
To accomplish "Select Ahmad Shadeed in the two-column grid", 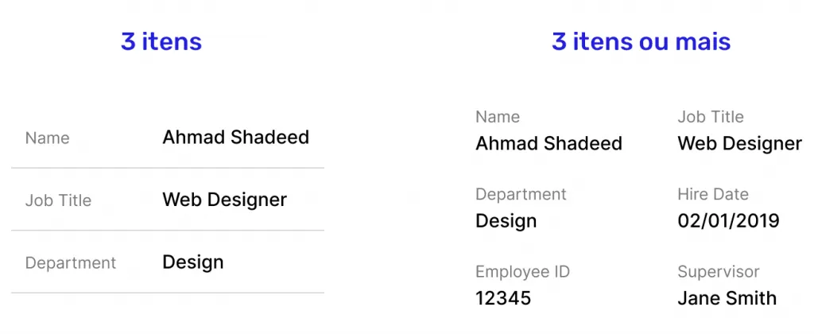I will (548, 144).
